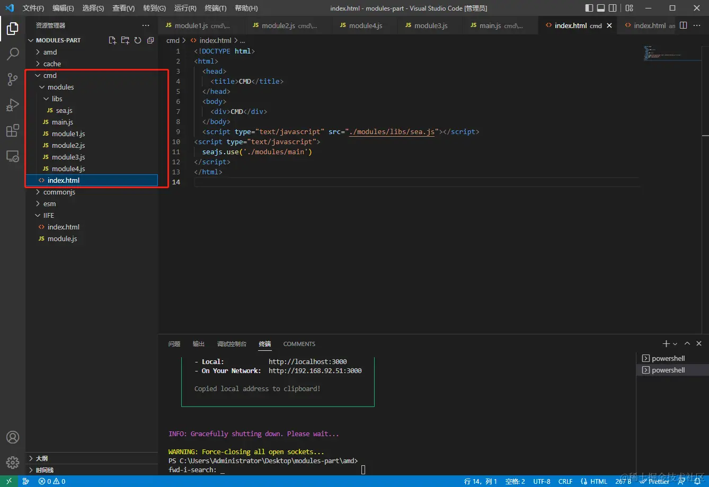
Task: Click Prettier in status bar
Action: coord(655,481)
